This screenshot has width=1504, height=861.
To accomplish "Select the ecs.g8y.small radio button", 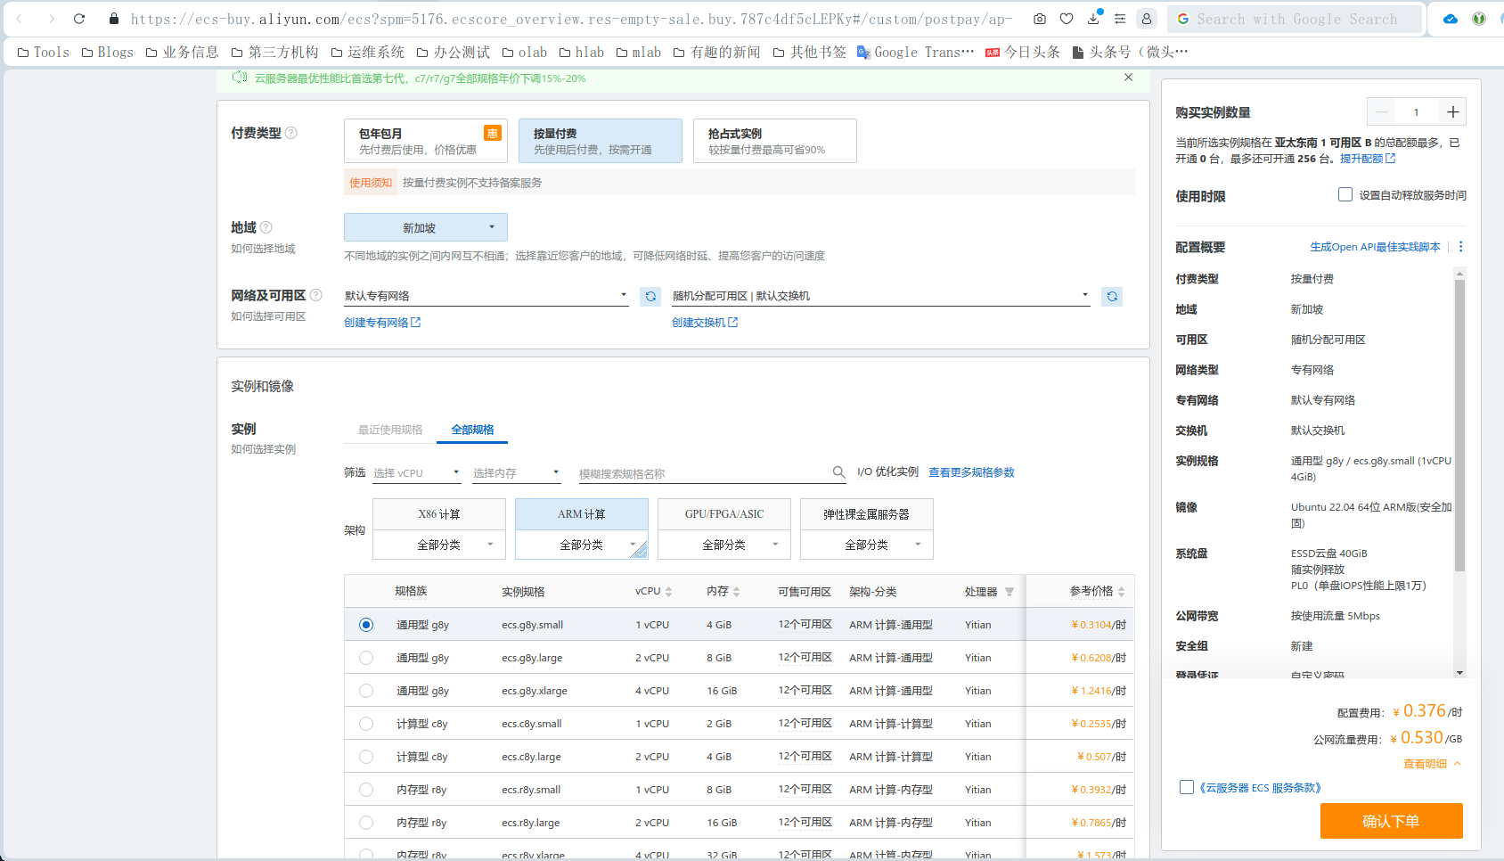I will point(366,625).
